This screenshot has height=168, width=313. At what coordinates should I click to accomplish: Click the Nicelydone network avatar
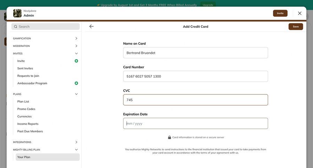tap(17, 13)
